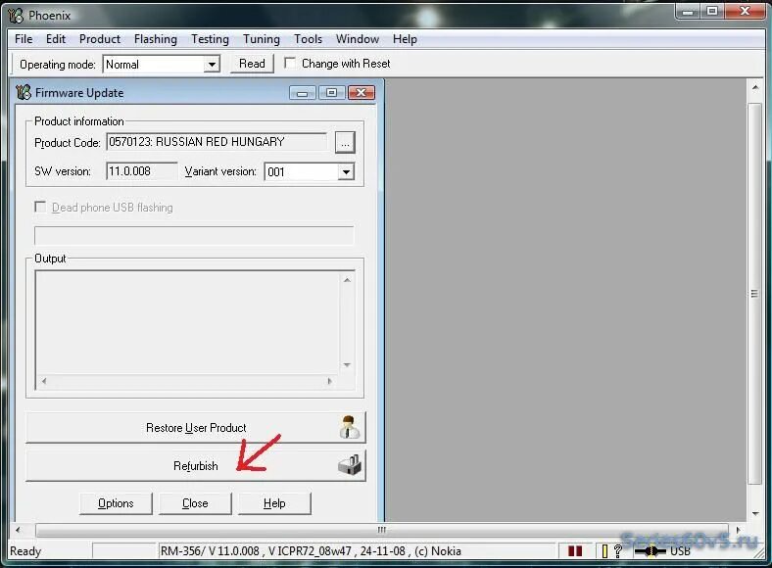Open the Product menu
This screenshot has height=568, width=772.
tap(100, 39)
